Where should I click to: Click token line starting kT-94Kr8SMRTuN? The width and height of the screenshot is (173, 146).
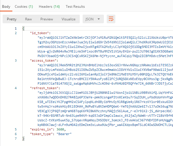[105, 116]
